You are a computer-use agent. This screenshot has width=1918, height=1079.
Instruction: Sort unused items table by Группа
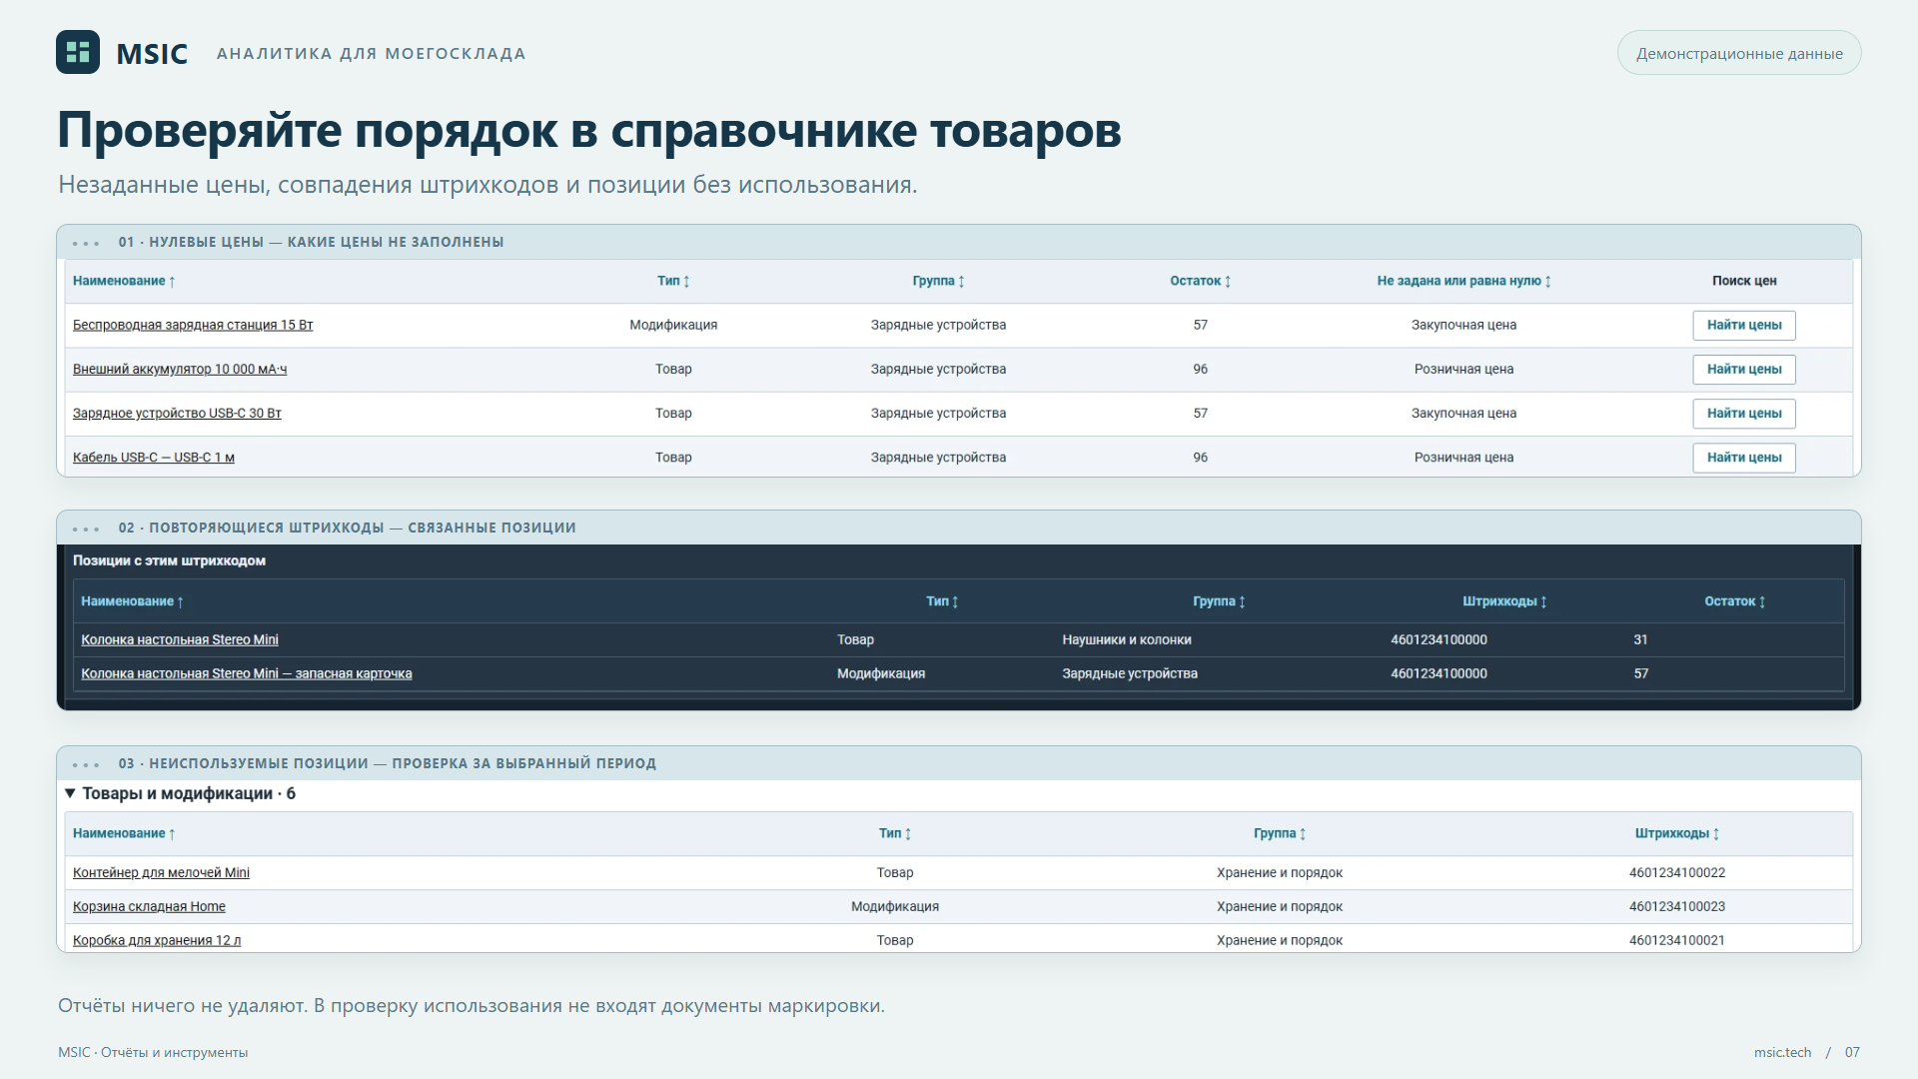coord(1280,833)
